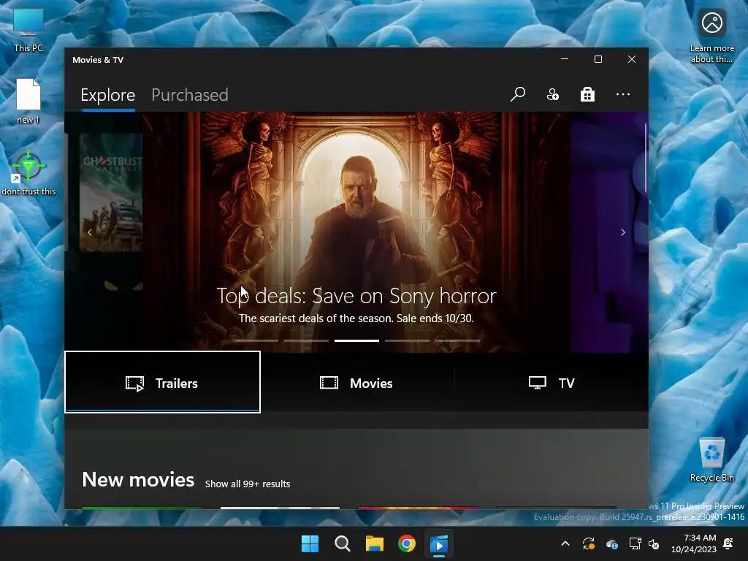Click the Movies & TV taskbar icon
The height and width of the screenshot is (561, 748).
click(439, 543)
